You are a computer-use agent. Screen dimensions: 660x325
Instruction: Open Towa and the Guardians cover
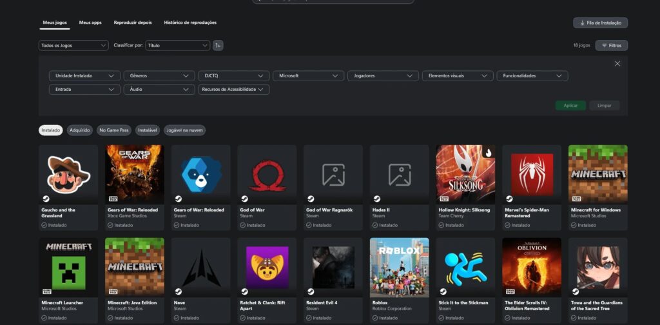click(597, 268)
